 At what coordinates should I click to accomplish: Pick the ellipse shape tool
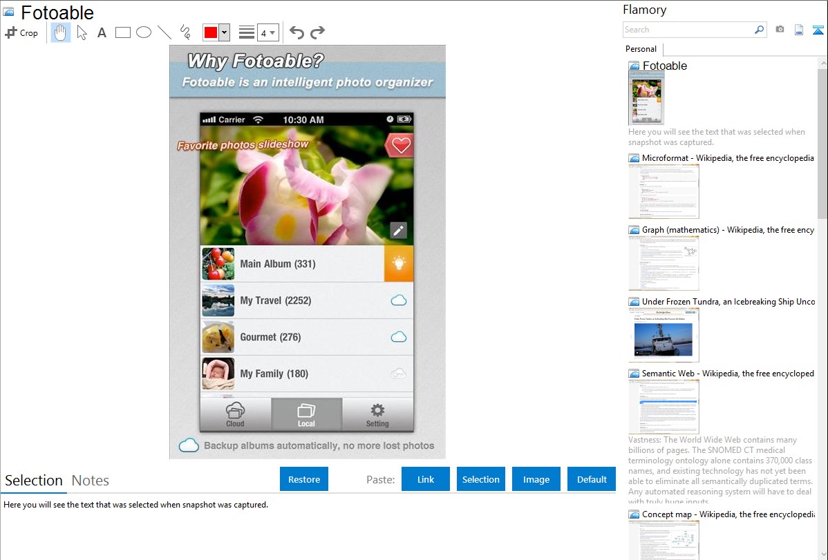click(x=144, y=32)
